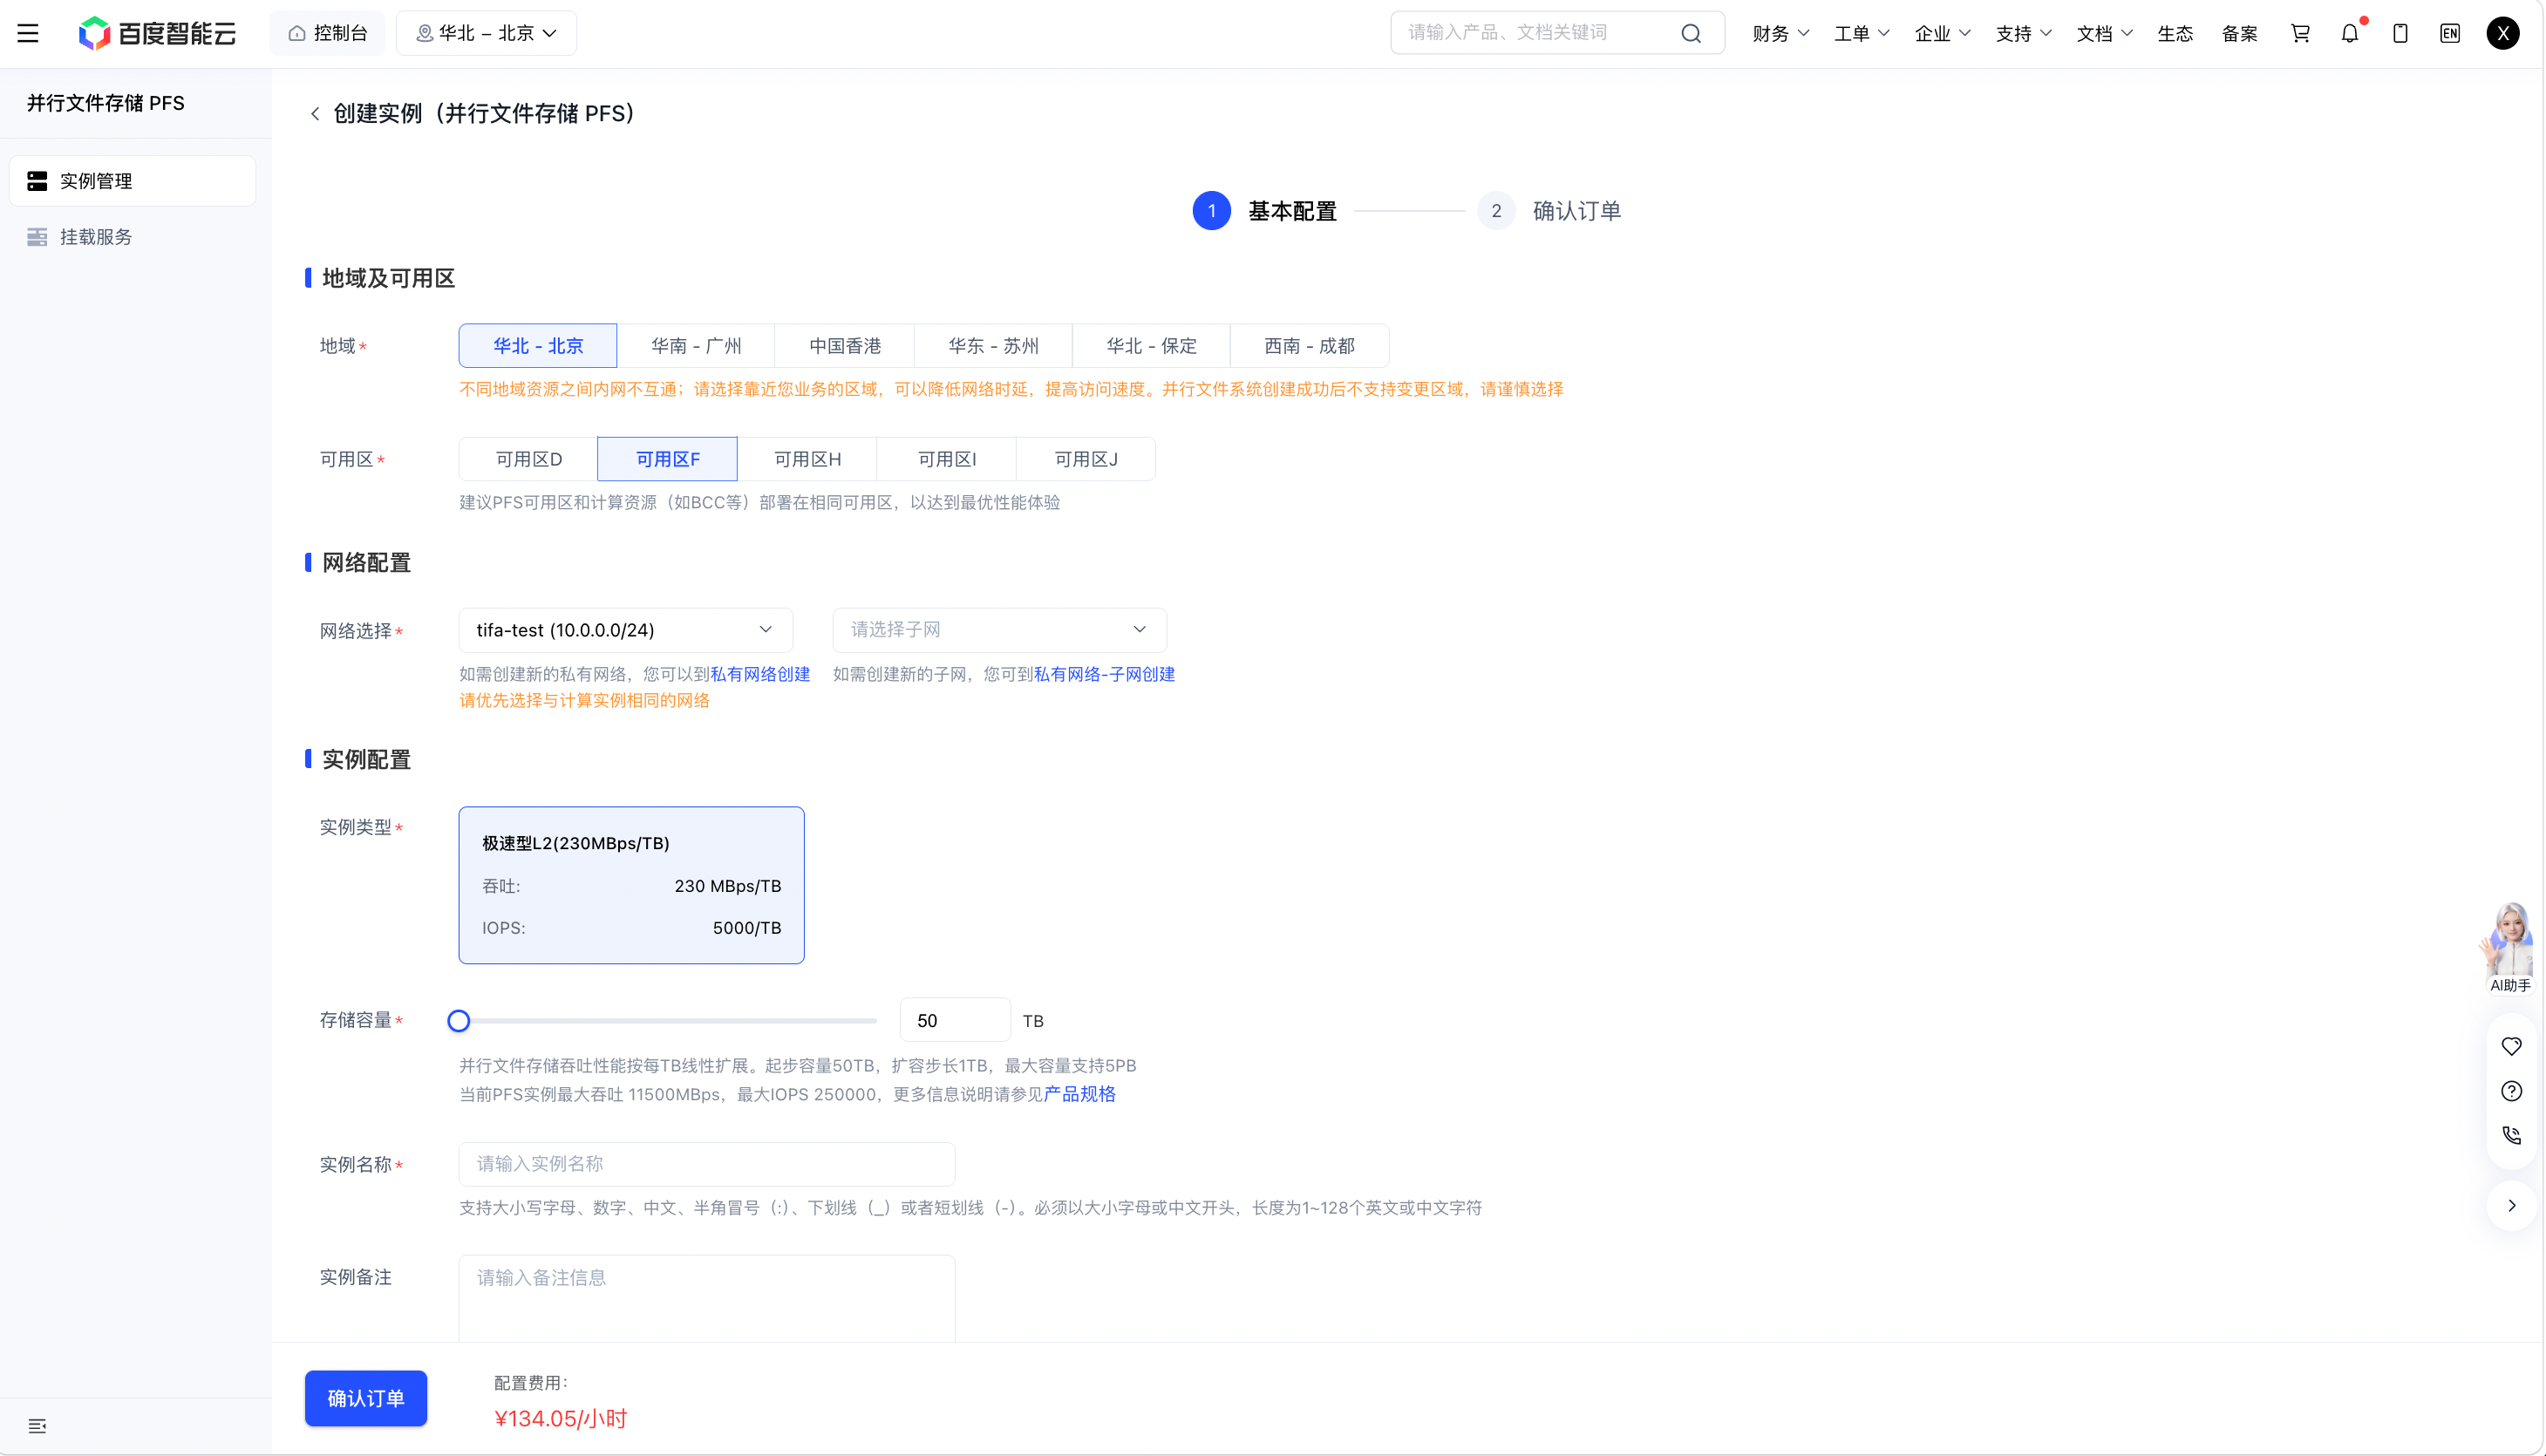Image resolution: width=2546 pixels, height=1456 pixels.
Task: Collapse the sidebar with the bottom-left icon
Action: pyautogui.click(x=37, y=1426)
